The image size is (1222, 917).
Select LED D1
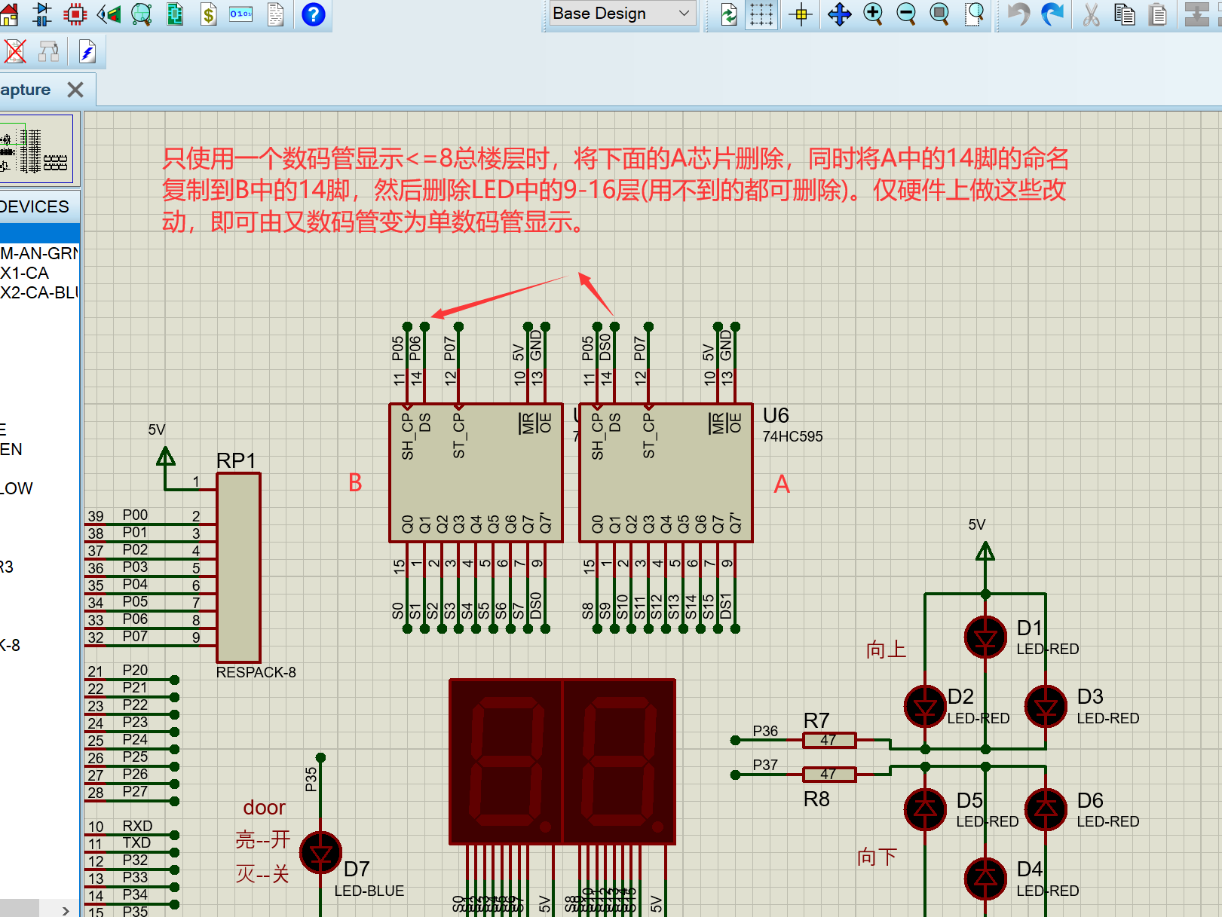tap(985, 637)
